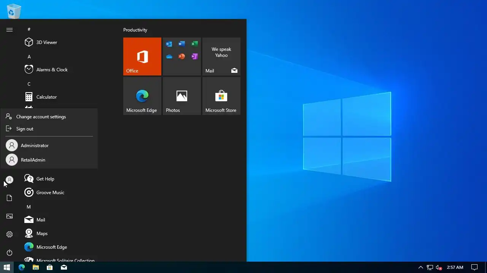Image resolution: width=487 pixels, height=273 pixels.
Task: Open the Photos tile
Action: 182,96
